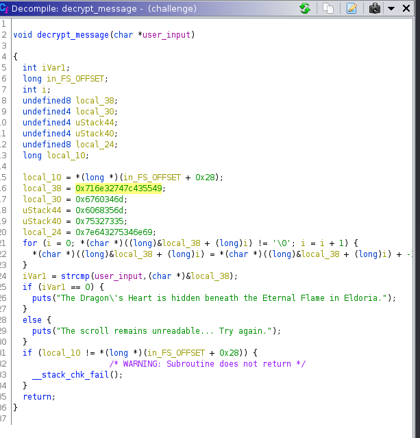Click the user_input parameter in the signature
The width and height of the screenshot is (420, 438).
click(x=166, y=35)
